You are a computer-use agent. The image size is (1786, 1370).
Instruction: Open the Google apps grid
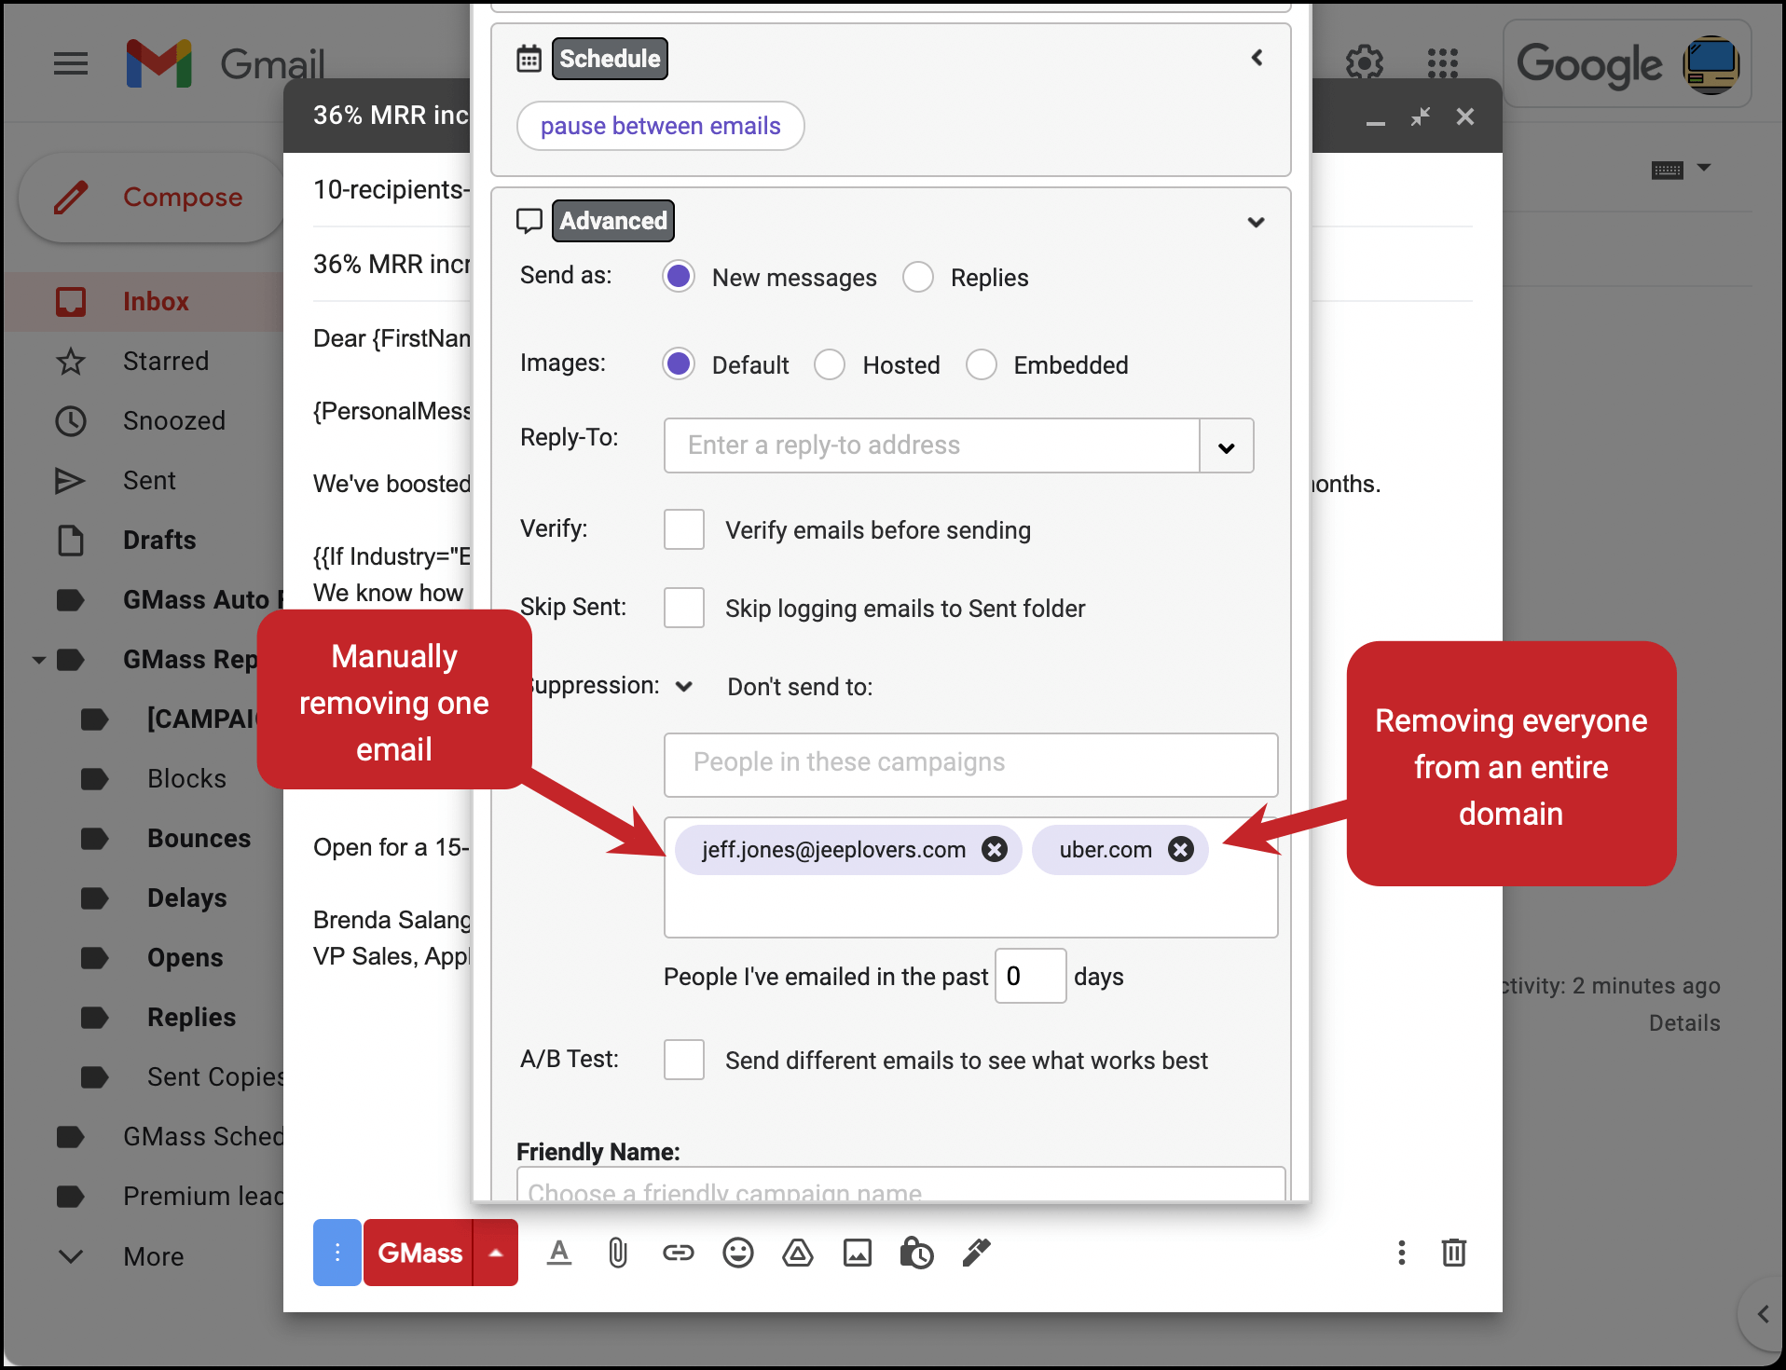[1442, 63]
